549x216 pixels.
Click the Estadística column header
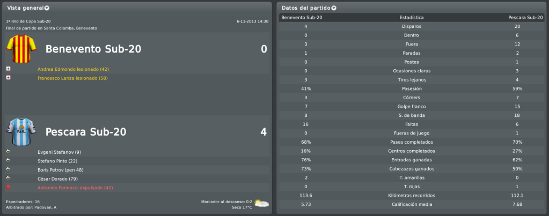coord(412,18)
